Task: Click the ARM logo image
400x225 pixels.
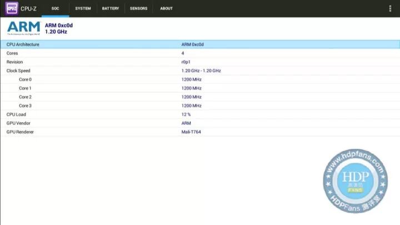Action: click(x=23, y=28)
